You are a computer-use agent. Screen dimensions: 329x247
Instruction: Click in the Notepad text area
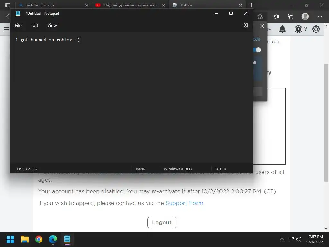point(131,98)
